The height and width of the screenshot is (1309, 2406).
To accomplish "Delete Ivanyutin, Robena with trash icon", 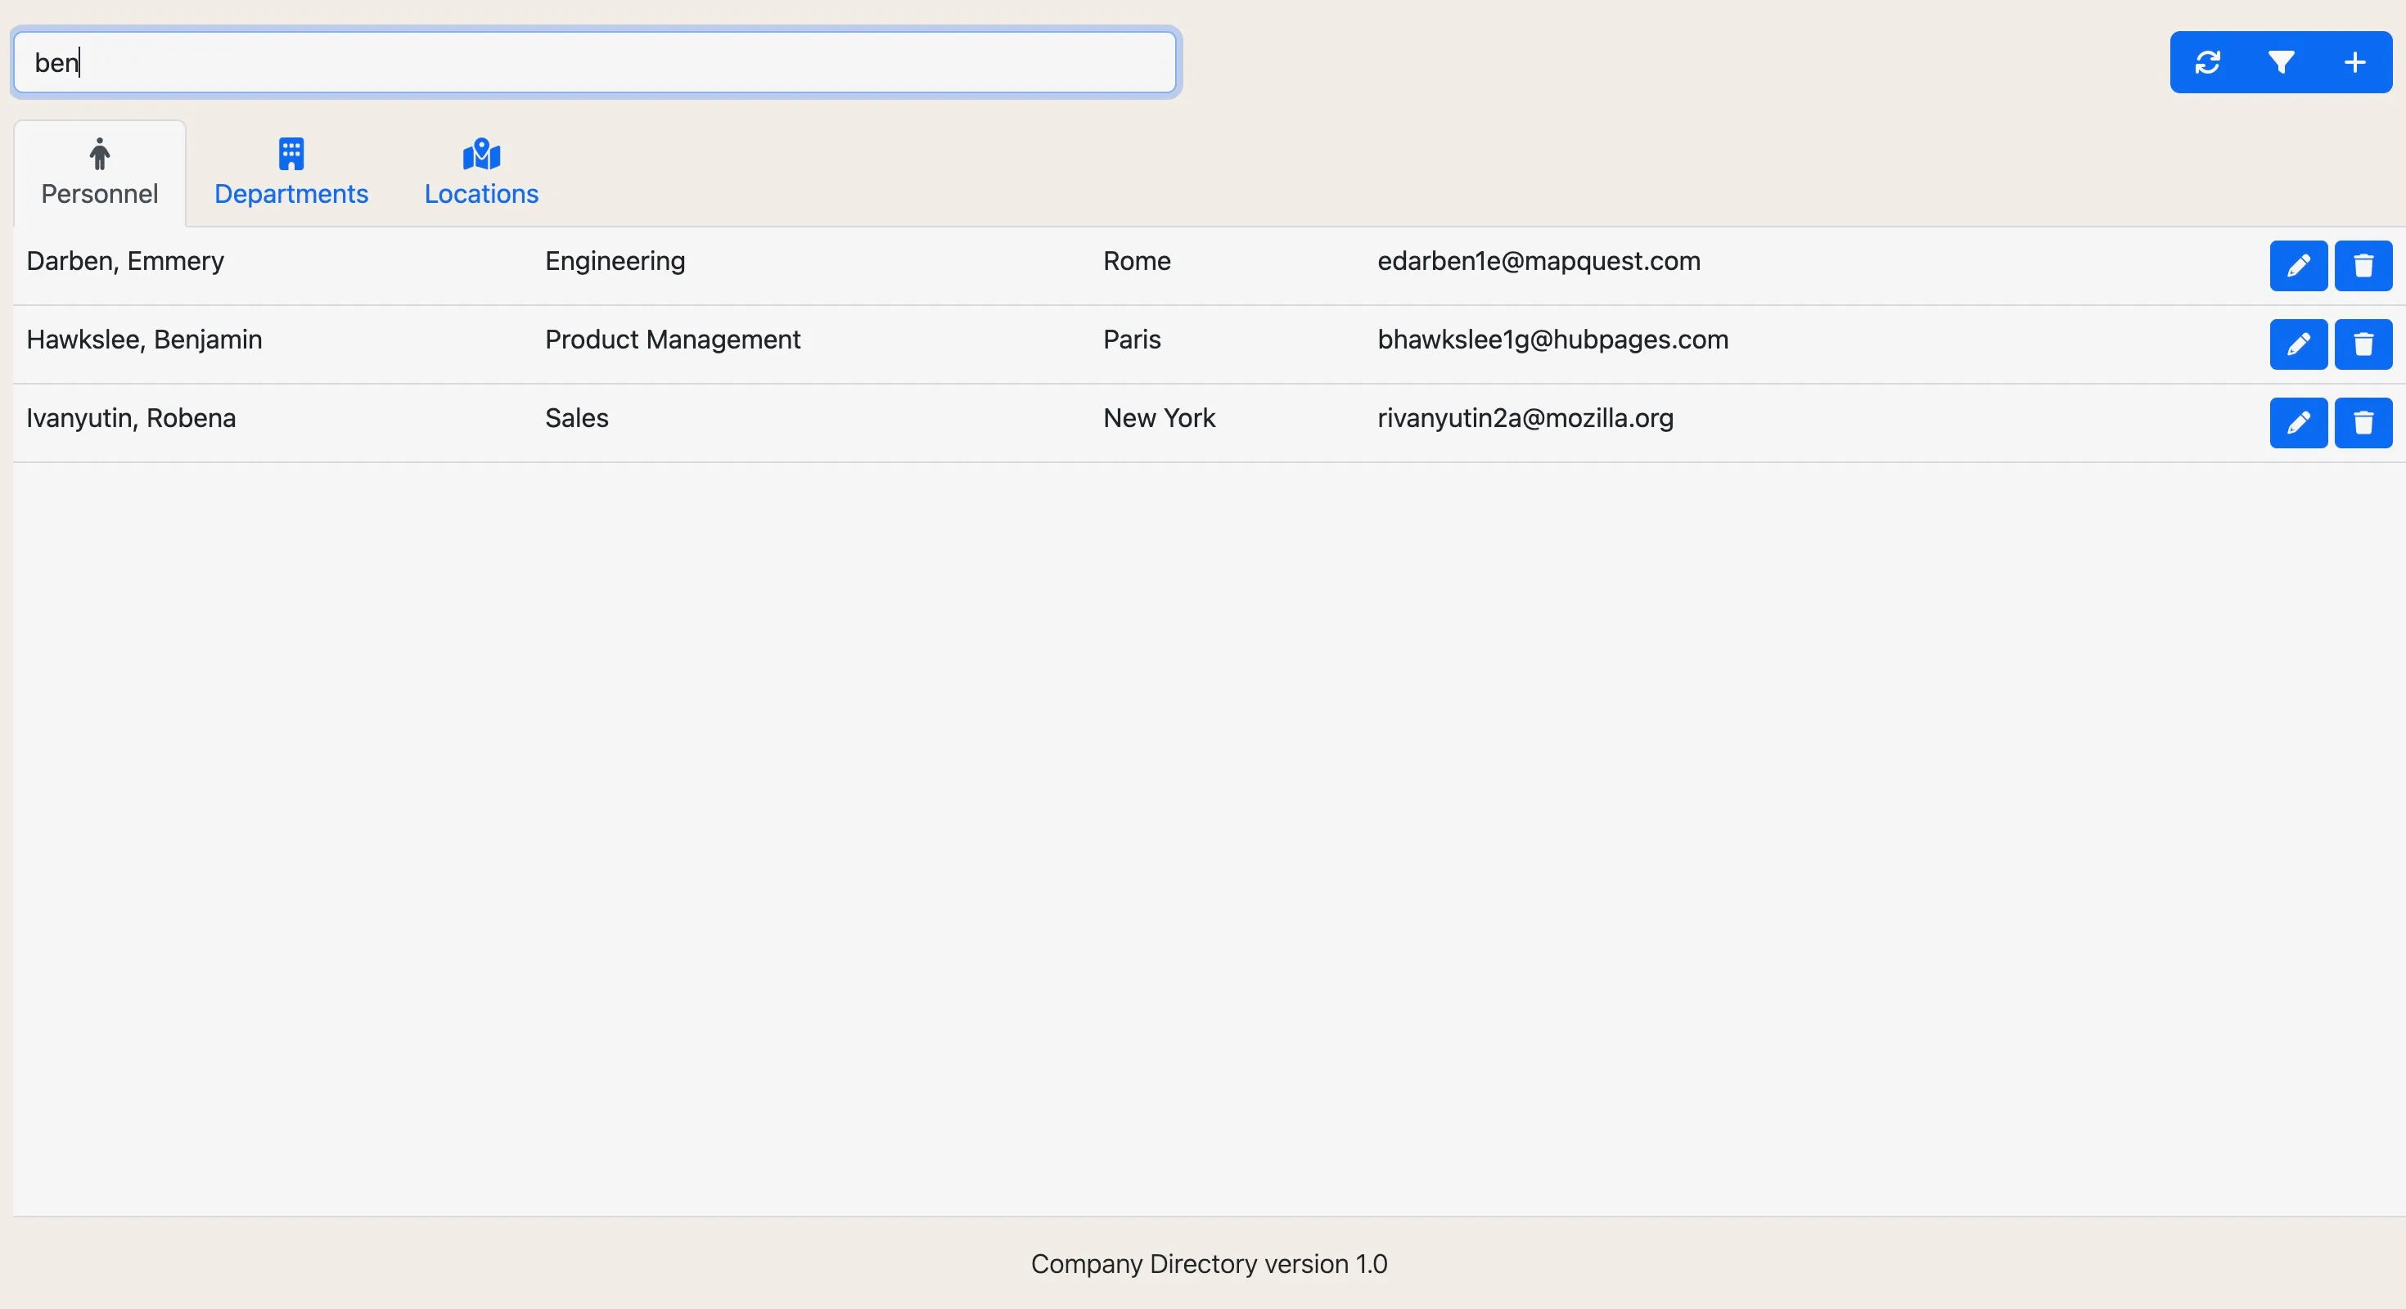I will coord(2363,423).
